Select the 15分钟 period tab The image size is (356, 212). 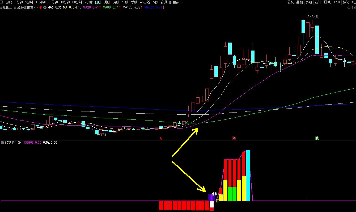[x=53, y=2]
